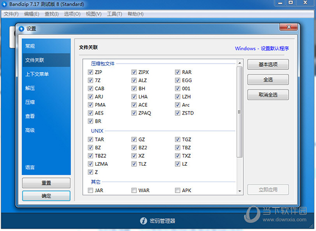This screenshot has width=316, height=231.
Task: Toggle the ARJ checkbox
Action: 91,97
